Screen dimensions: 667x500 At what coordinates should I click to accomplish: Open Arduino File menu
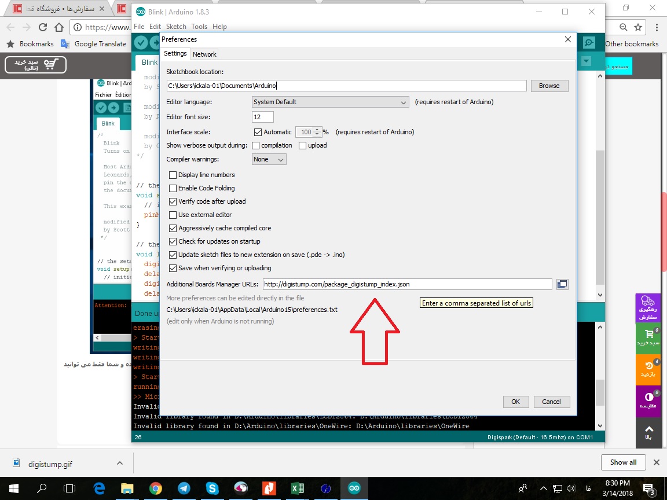139,27
